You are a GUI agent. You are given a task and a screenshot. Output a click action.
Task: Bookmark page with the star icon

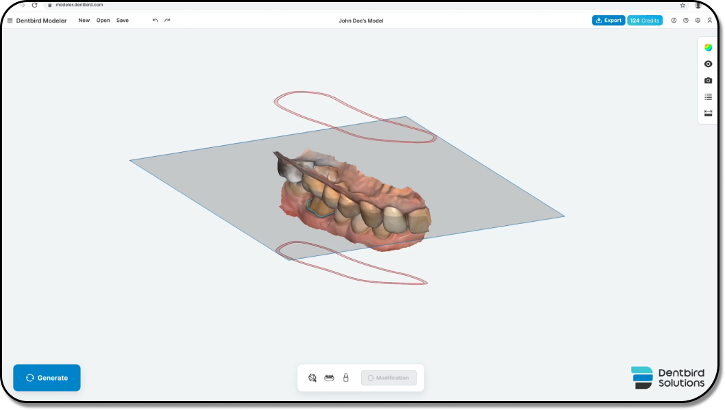point(683,5)
